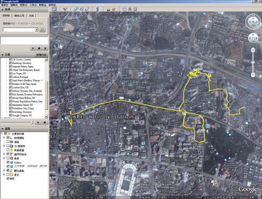262x199 pixels.
Task: Click the zoom slider on the map
Action: tap(253, 62)
